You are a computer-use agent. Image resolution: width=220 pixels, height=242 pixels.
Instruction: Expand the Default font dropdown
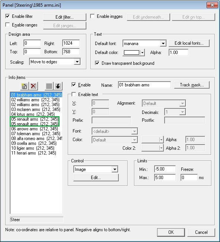pos(163,43)
